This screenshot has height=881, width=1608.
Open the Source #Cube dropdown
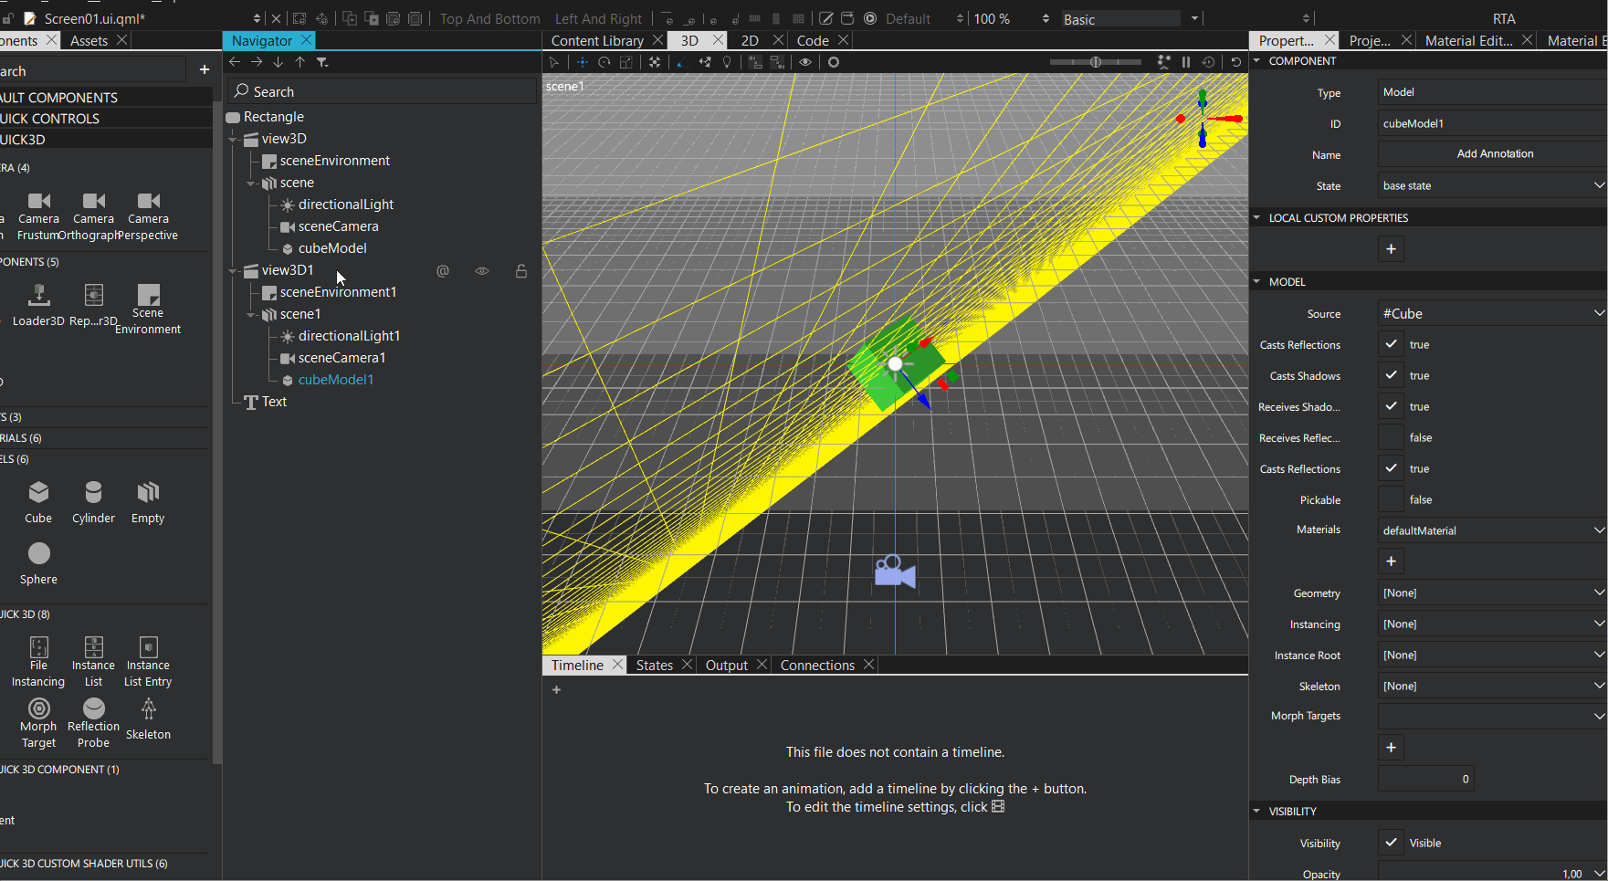(x=1491, y=313)
